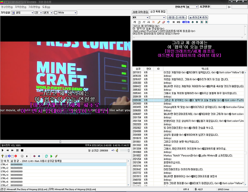The width and height of the screenshot is (248, 192).
Task: Click the fast-forward button
Action: pos(12,150)
